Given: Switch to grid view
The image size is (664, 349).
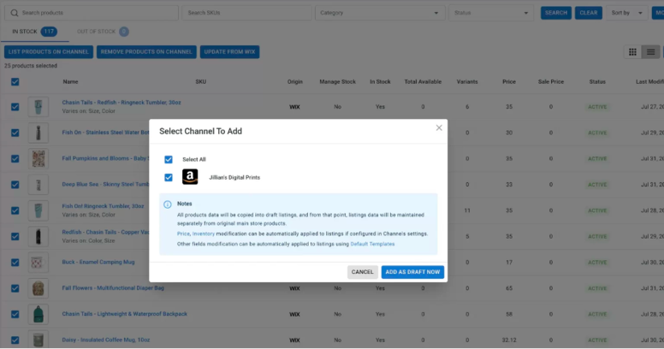Looking at the screenshot, I should click(632, 52).
